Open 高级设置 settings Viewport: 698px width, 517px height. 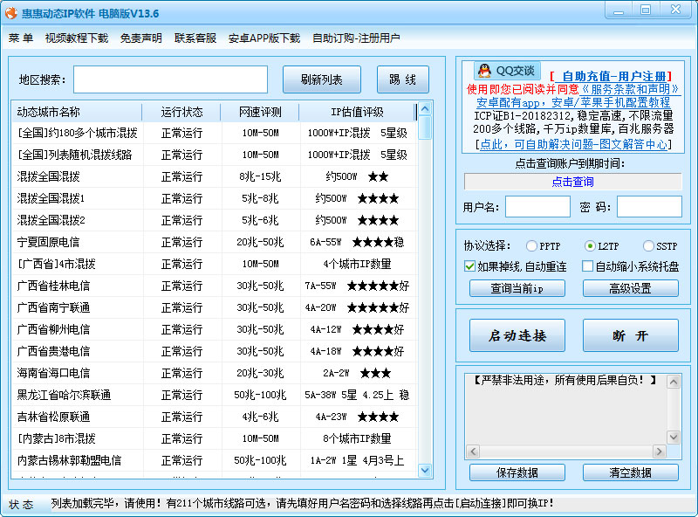click(630, 288)
